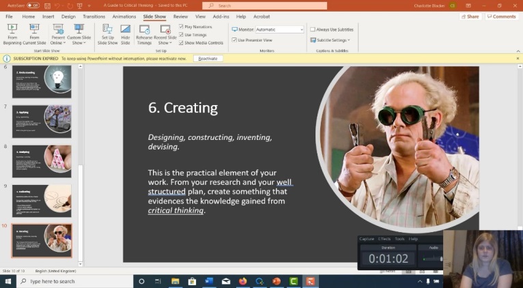The image size is (523, 288).
Task: Click the '6. Creating' slide title
Action: click(183, 108)
